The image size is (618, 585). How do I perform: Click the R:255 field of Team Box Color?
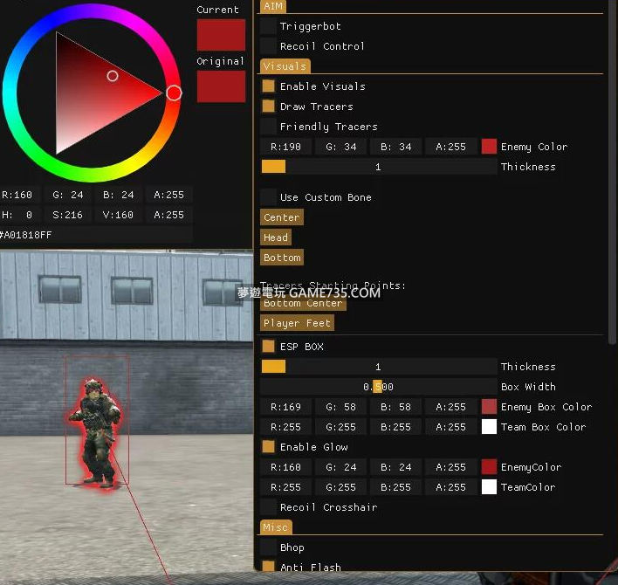tap(285, 427)
